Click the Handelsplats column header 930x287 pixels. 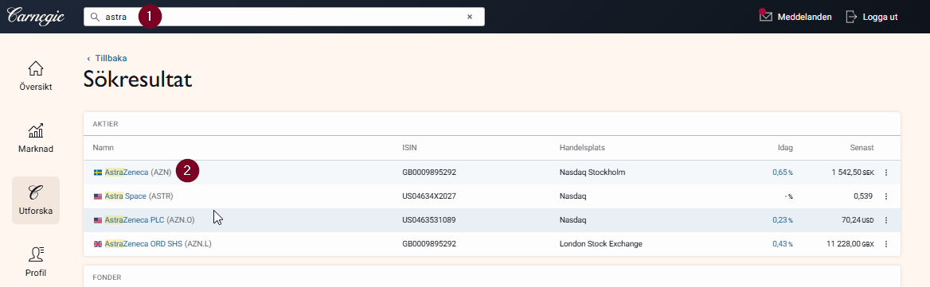[x=582, y=147]
